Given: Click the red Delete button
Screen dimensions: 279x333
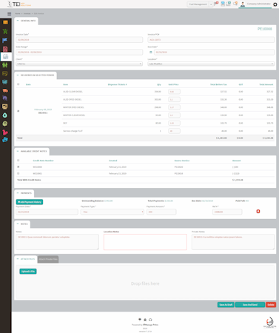Looking at the screenshot, I should 271,305.
